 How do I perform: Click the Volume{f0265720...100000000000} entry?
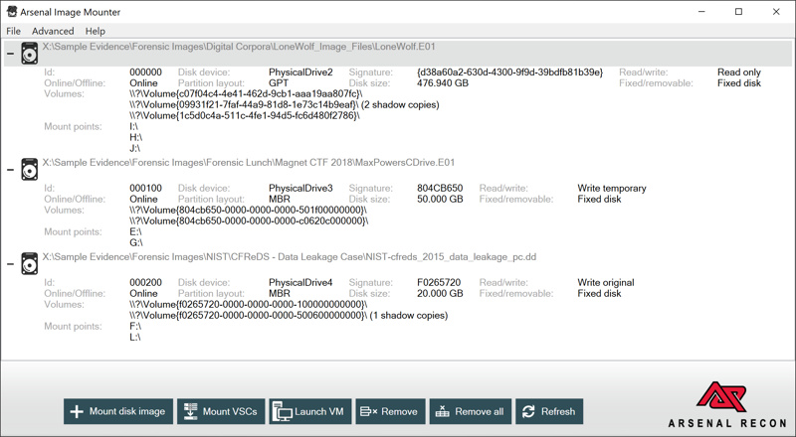(248, 305)
